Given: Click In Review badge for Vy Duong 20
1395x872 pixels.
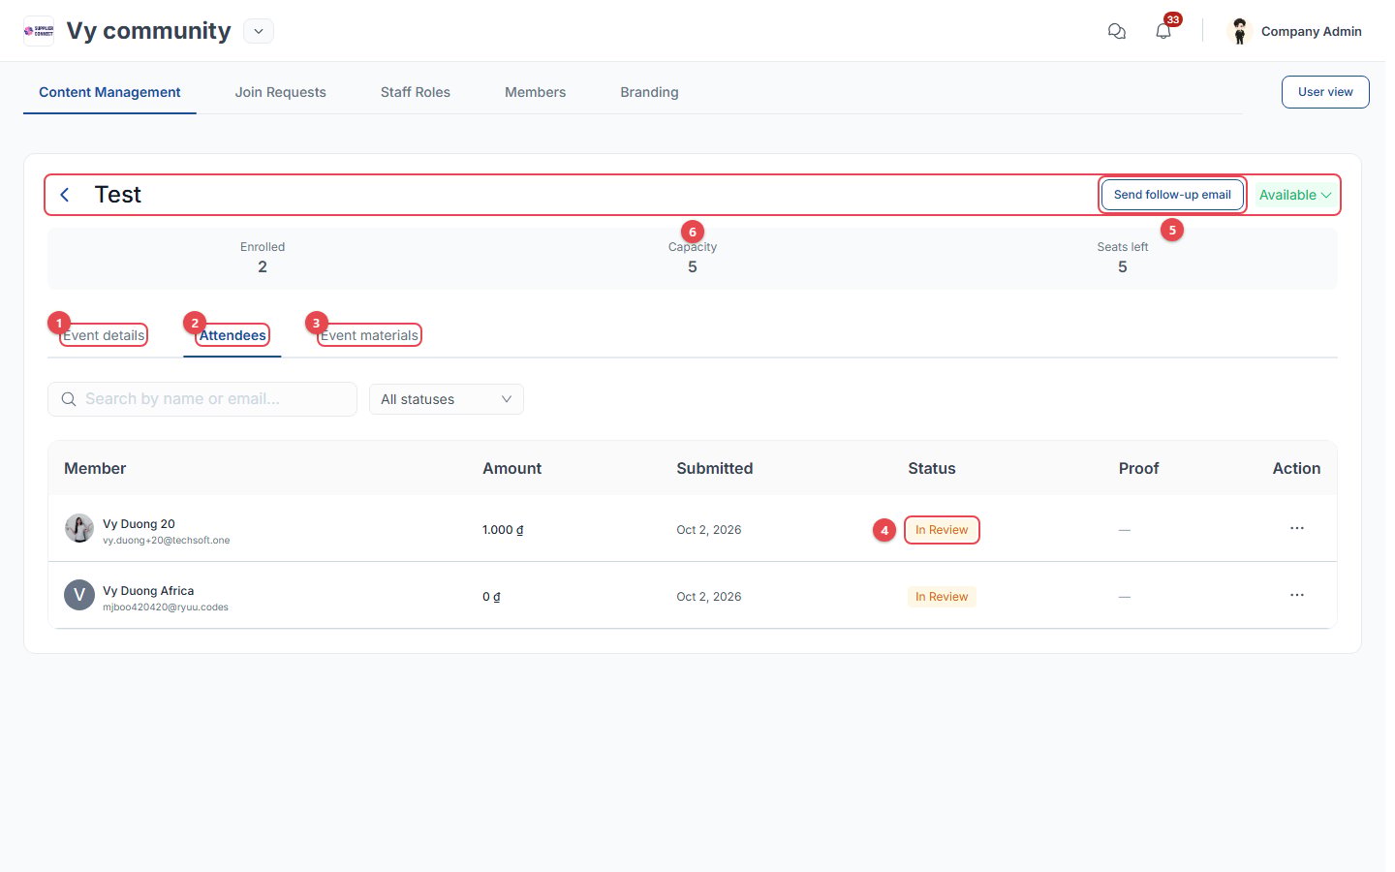Looking at the screenshot, I should 942,530.
